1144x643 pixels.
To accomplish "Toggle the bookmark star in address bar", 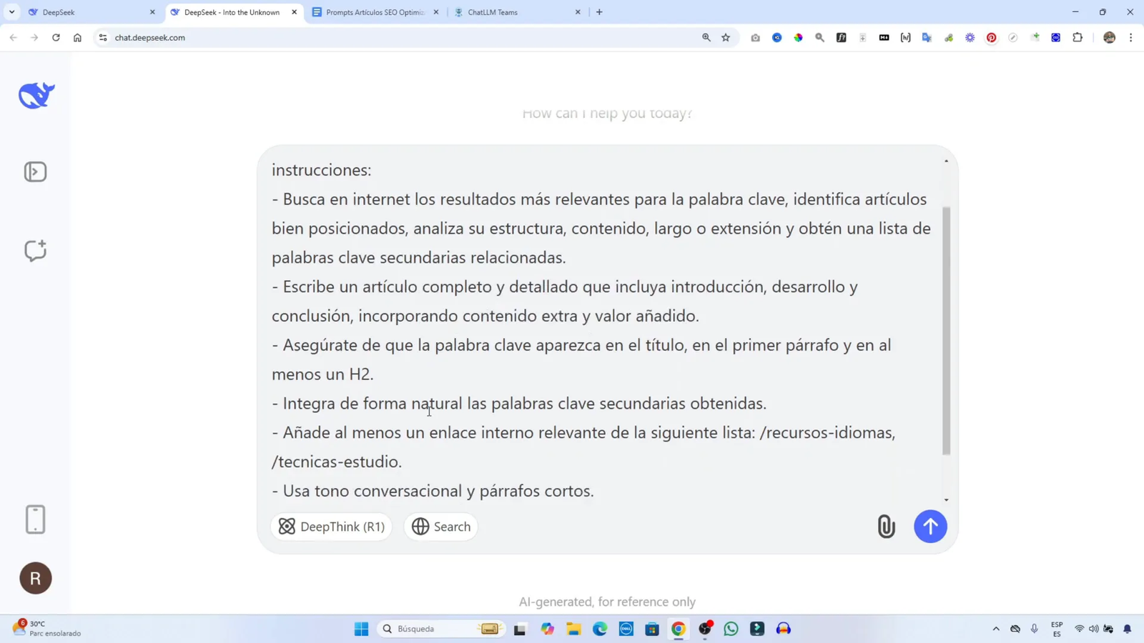I will pyautogui.click(x=725, y=37).
